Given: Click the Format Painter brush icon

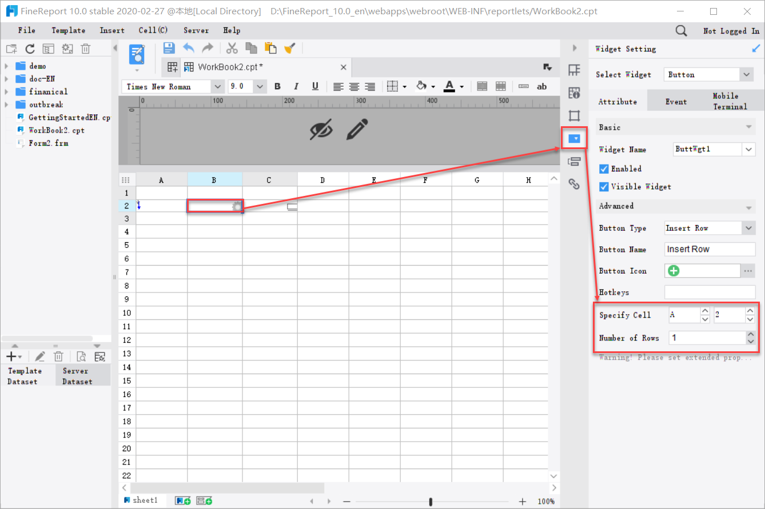Looking at the screenshot, I should pyautogui.click(x=290, y=48).
